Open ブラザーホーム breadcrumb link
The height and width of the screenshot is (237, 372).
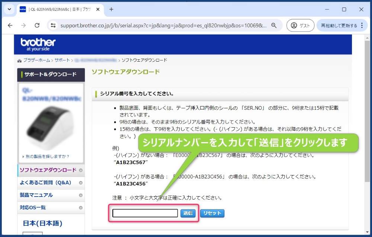pyautogui.click(x=36, y=60)
